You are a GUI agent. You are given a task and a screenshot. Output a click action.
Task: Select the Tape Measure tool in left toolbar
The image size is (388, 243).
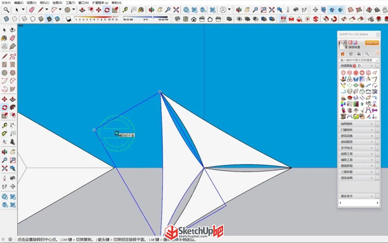(x=4, y=126)
